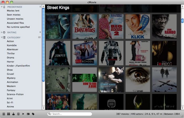Open the Statue of Liberty movie poster
The height and width of the screenshot is (118, 184).
point(85,102)
